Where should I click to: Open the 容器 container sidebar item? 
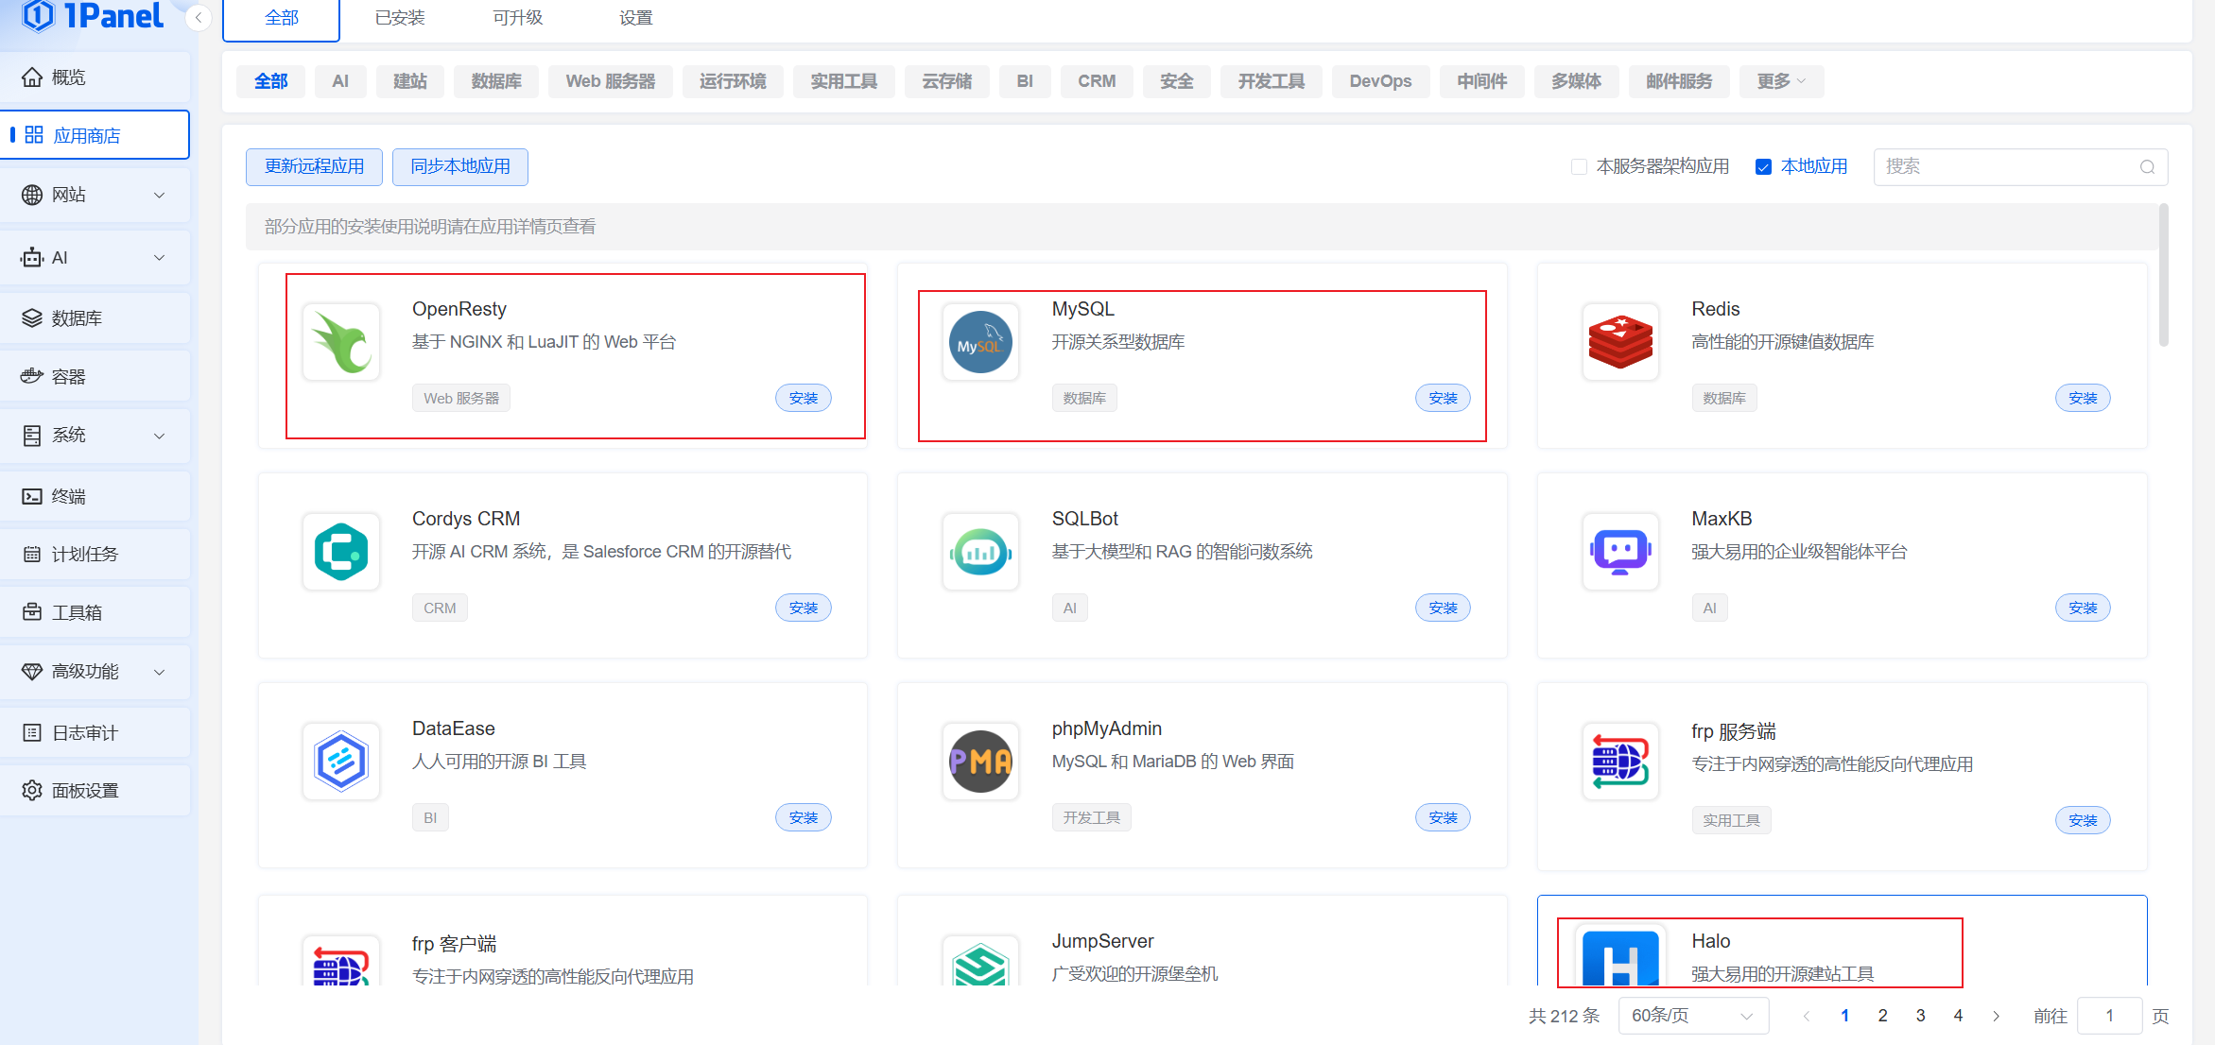pyautogui.click(x=68, y=377)
